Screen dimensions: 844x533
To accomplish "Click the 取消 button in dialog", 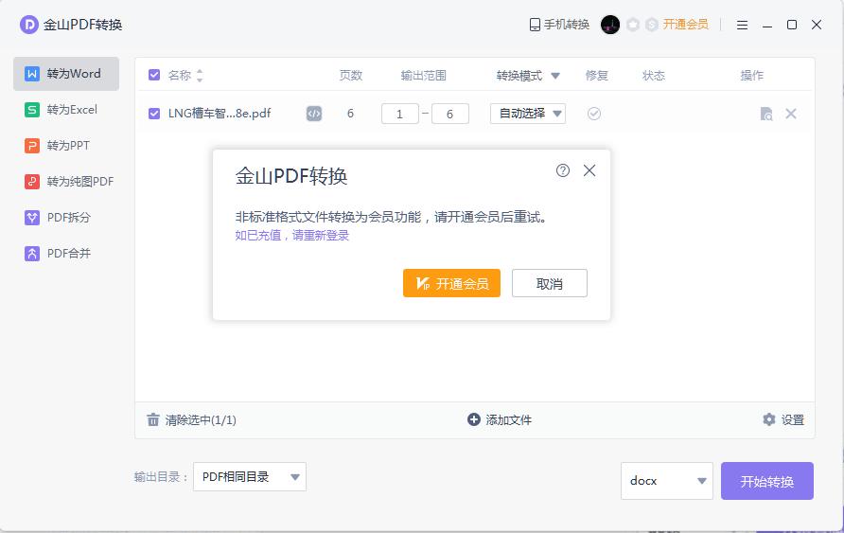I will pyautogui.click(x=550, y=283).
